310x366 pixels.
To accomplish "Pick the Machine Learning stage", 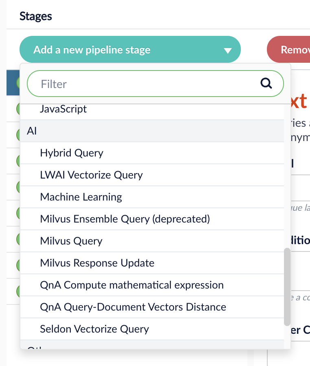I will [81, 197].
